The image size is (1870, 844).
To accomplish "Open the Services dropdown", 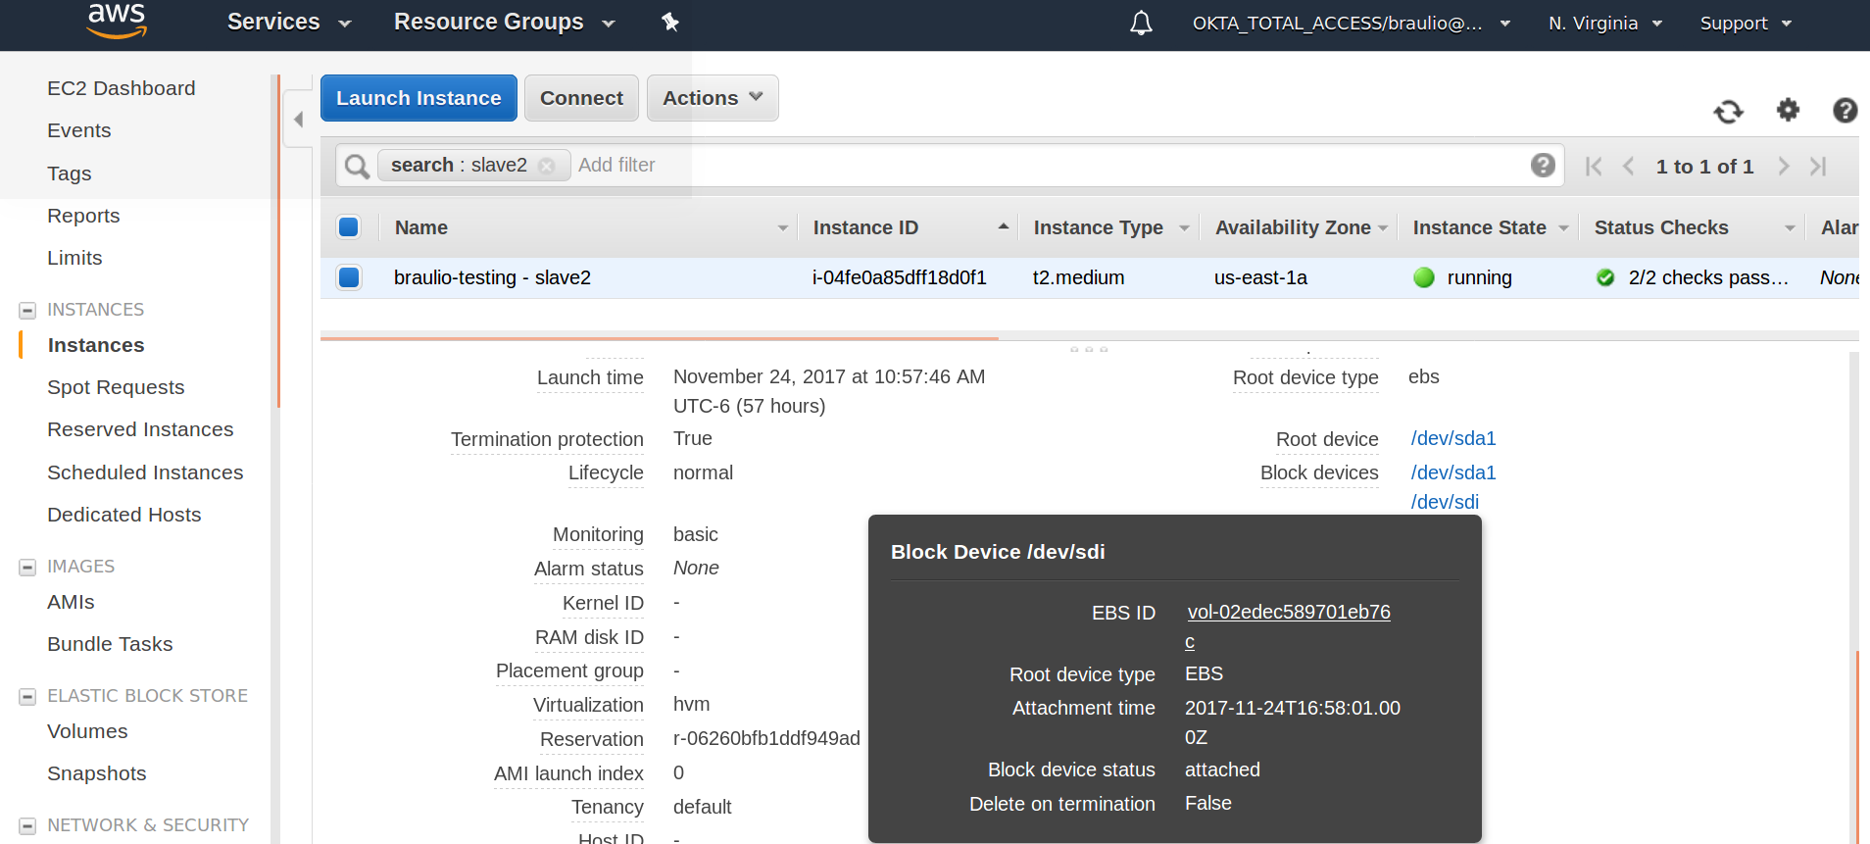I will click(x=289, y=22).
